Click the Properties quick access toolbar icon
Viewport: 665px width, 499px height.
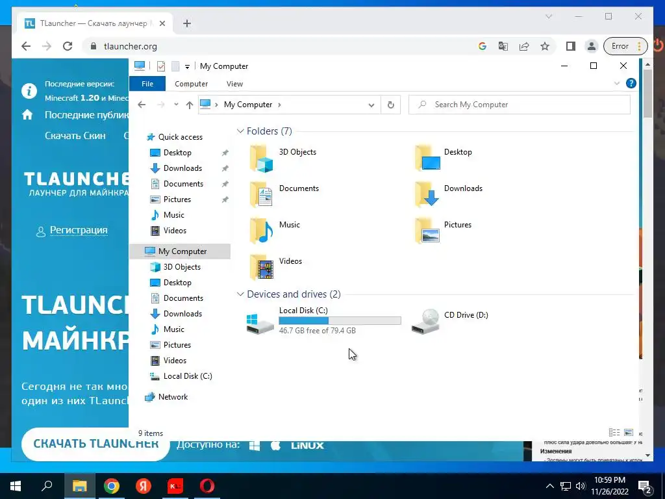click(x=161, y=66)
